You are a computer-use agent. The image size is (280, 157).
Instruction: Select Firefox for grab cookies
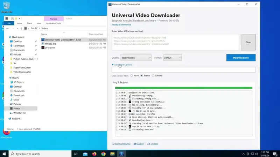145,76
